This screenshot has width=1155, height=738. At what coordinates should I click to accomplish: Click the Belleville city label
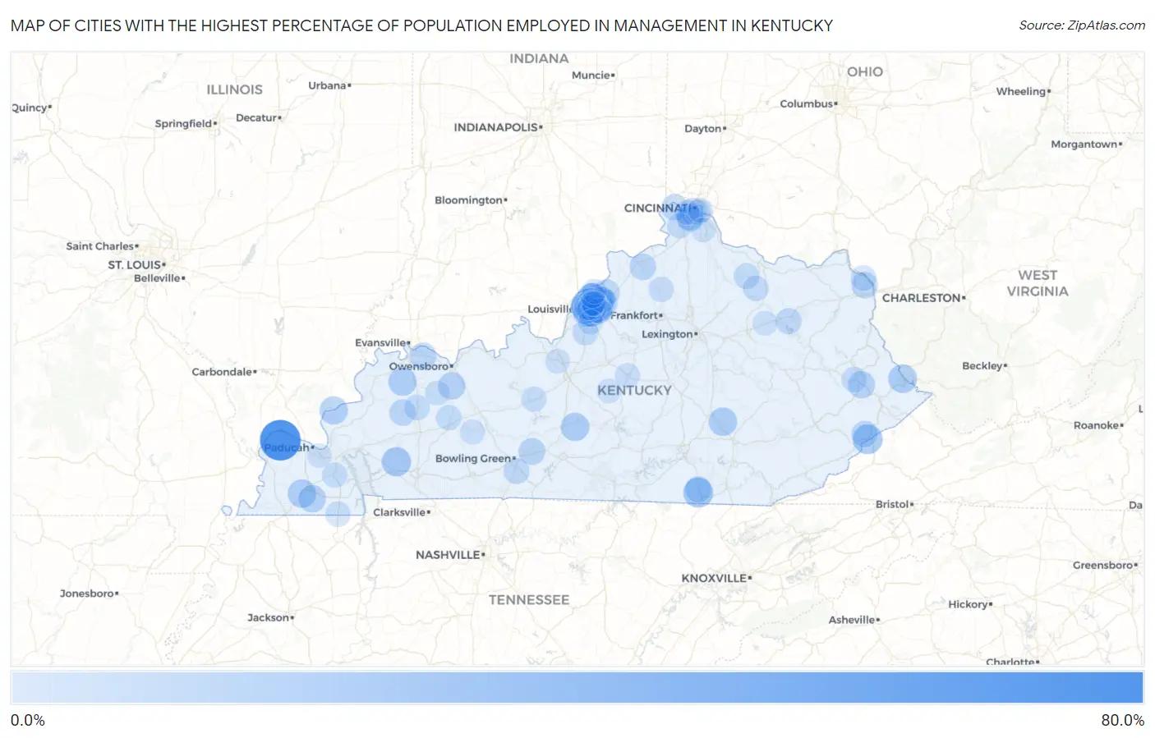coord(158,278)
